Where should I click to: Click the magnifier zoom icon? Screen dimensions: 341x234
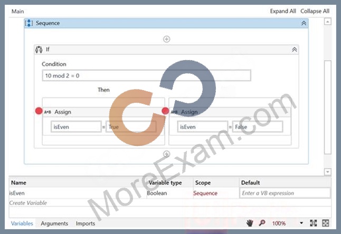coord(262,223)
